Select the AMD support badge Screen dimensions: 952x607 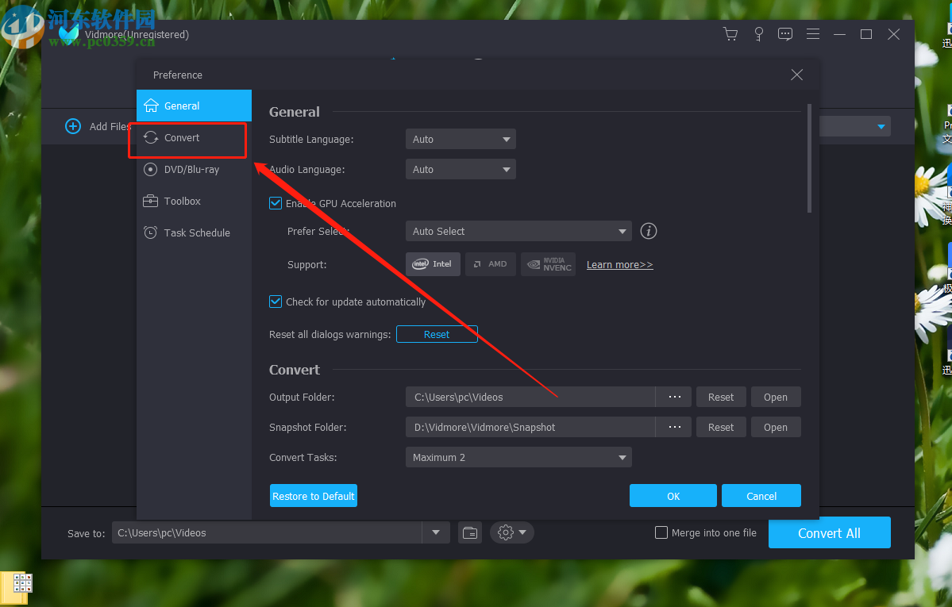pyautogui.click(x=491, y=264)
